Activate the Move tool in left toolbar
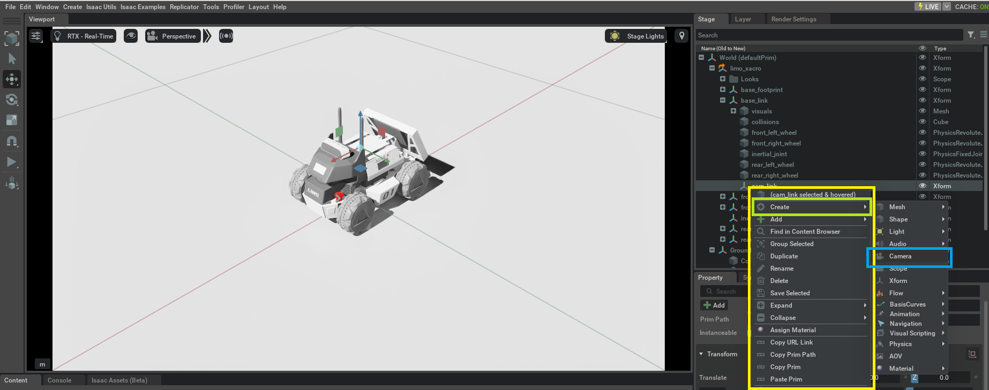This screenshot has width=989, height=390. tap(12, 79)
